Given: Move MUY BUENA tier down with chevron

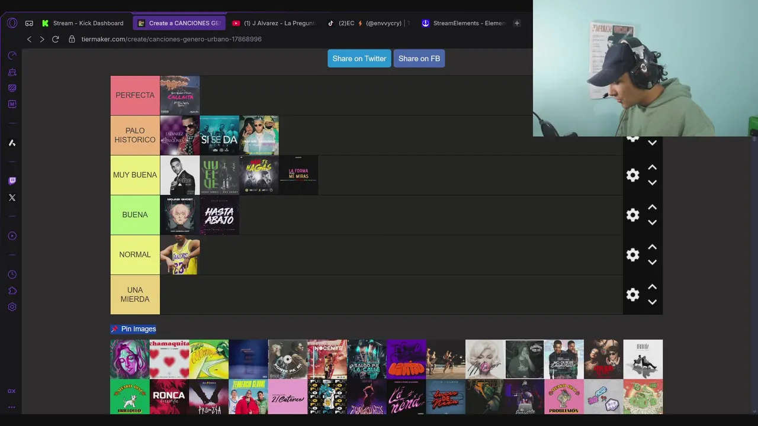Looking at the screenshot, I should pyautogui.click(x=652, y=183).
